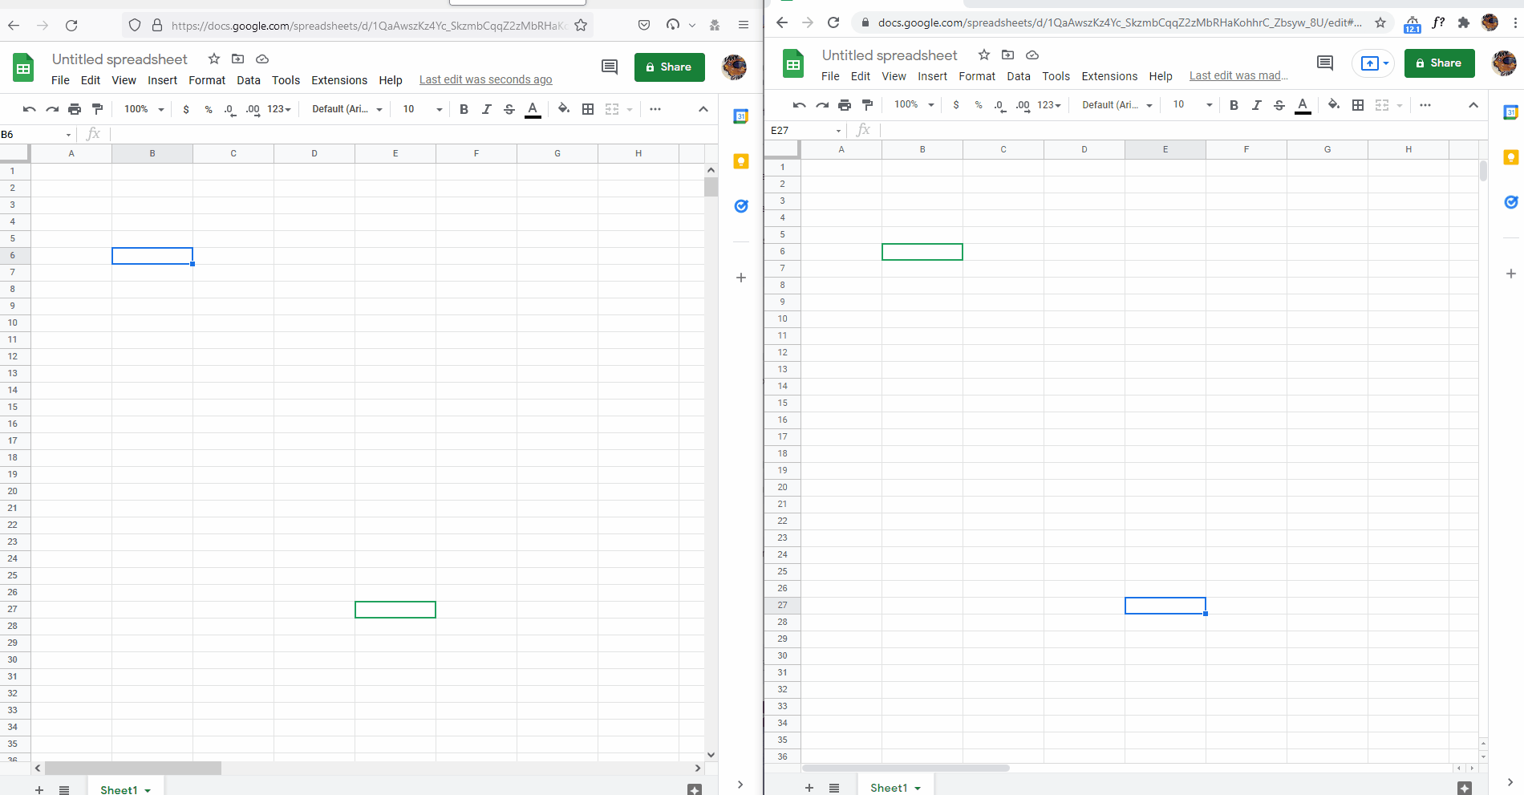Star the Untitled spreadsheet

pyautogui.click(x=213, y=59)
